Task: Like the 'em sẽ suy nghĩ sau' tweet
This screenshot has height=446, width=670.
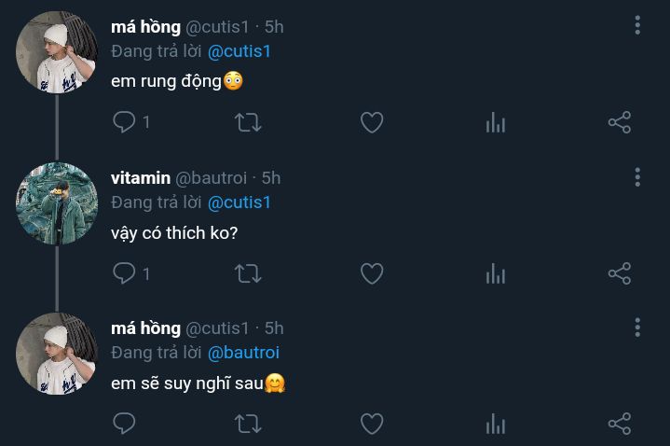Action: point(372,425)
